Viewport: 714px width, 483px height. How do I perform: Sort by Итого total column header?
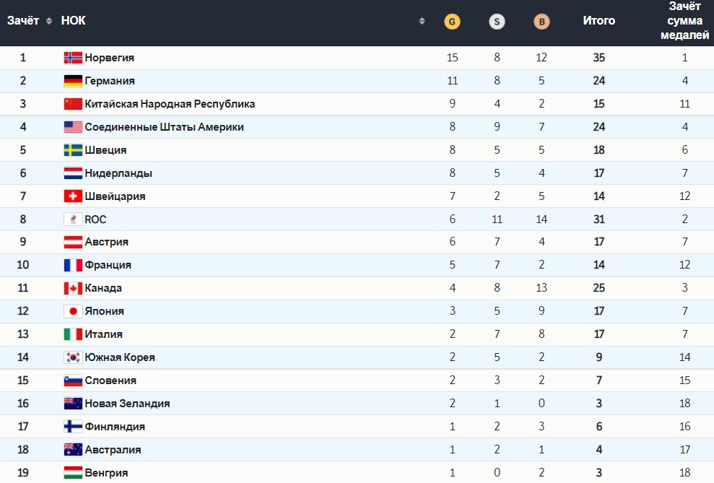pos(598,21)
